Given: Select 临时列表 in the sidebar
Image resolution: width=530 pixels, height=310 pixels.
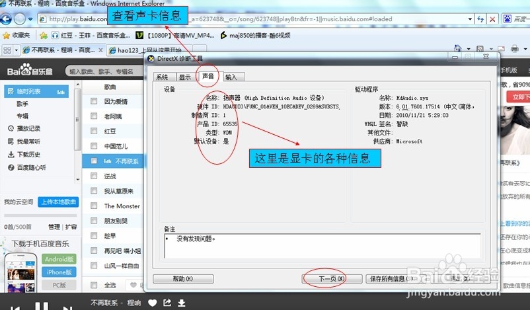Looking at the screenshot, I should point(36,91).
